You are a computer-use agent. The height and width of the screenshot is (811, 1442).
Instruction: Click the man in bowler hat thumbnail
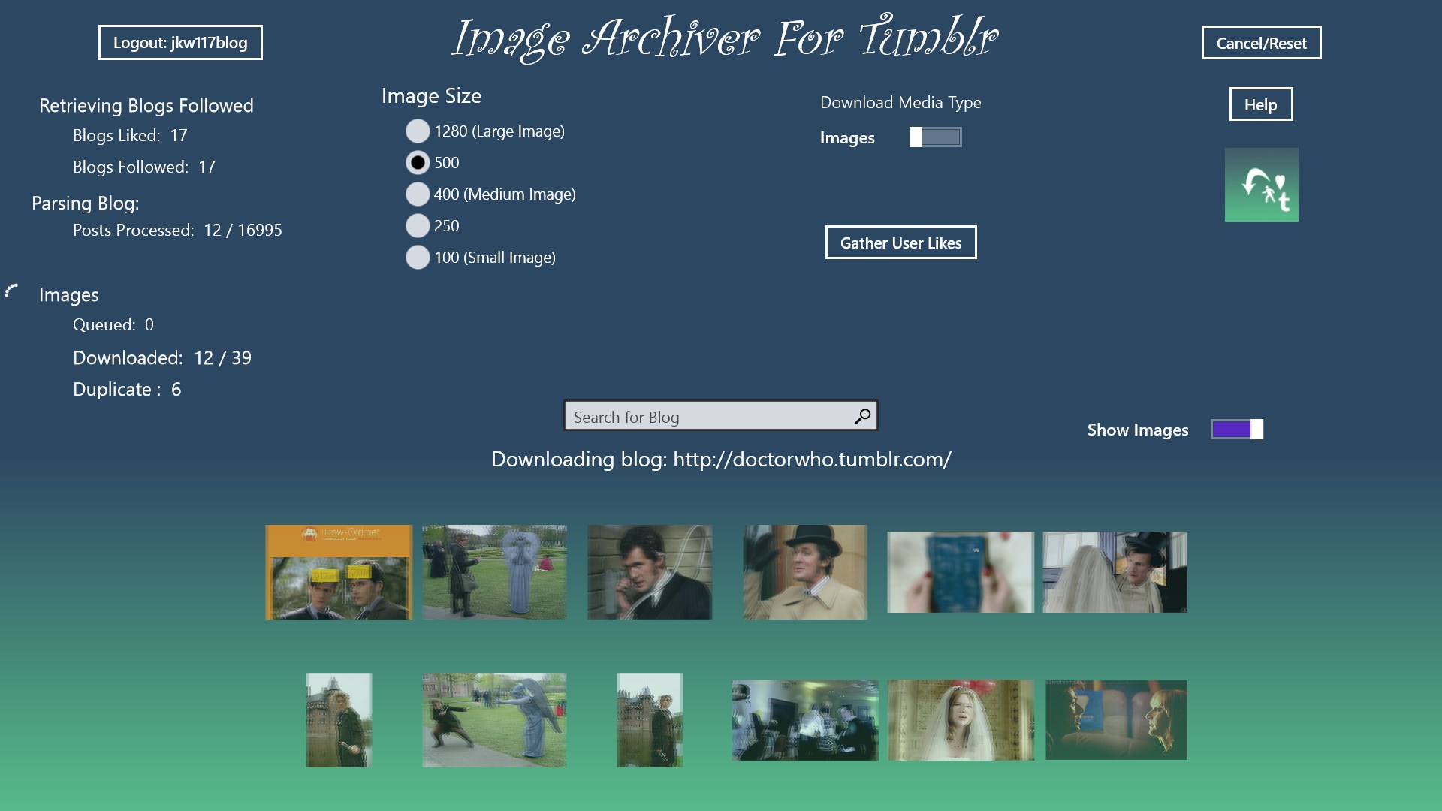pyautogui.click(x=805, y=572)
